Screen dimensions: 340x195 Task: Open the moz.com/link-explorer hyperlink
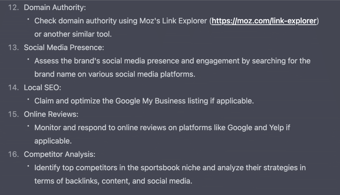click(264, 21)
